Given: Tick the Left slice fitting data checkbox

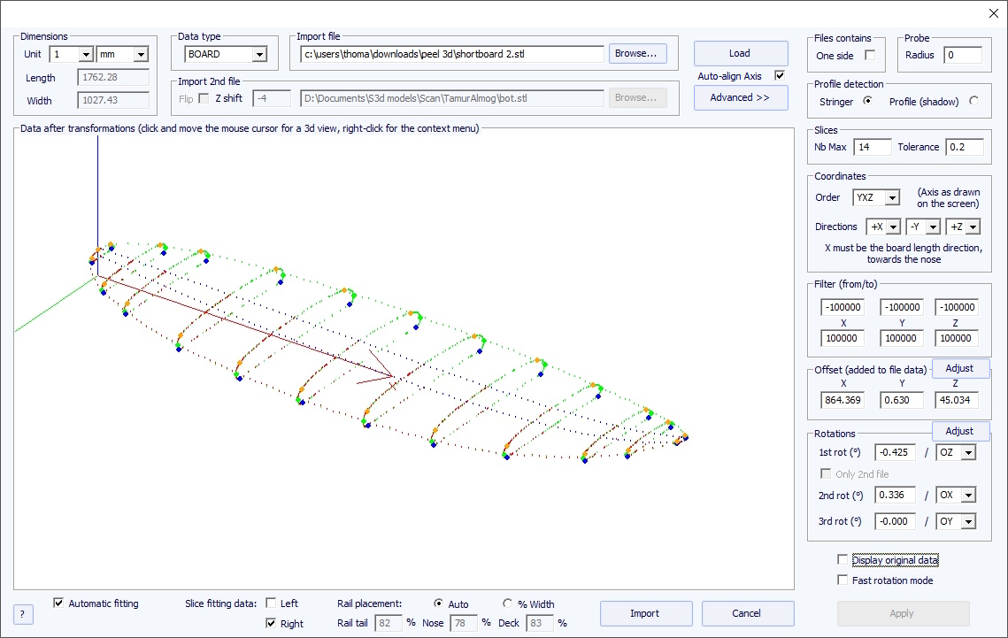Looking at the screenshot, I should click(272, 603).
